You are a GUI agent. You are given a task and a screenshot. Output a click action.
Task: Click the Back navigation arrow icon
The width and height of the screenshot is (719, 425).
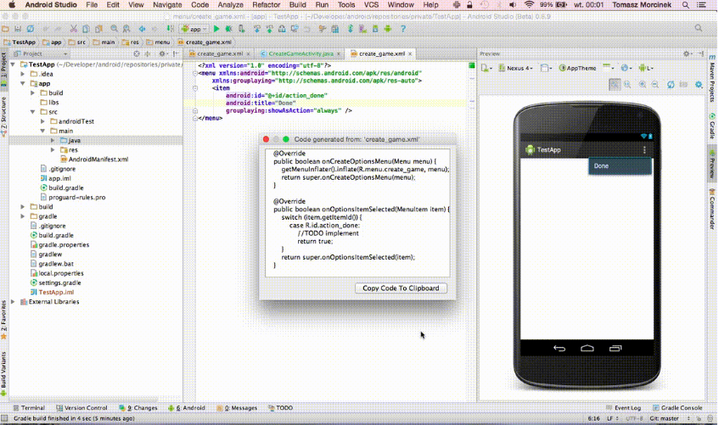click(x=142, y=29)
